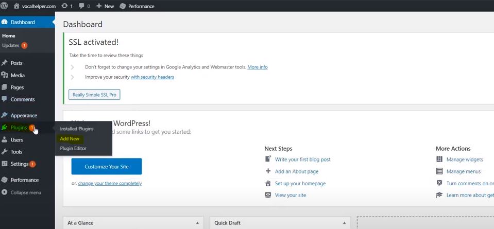Click the pencil icon beside Write your first blog post

click(268, 159)
